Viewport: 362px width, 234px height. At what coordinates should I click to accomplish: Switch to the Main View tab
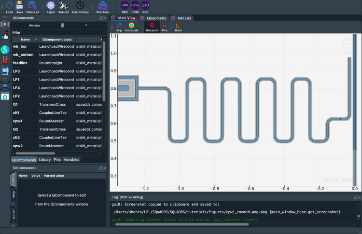[x=124, y=18]
